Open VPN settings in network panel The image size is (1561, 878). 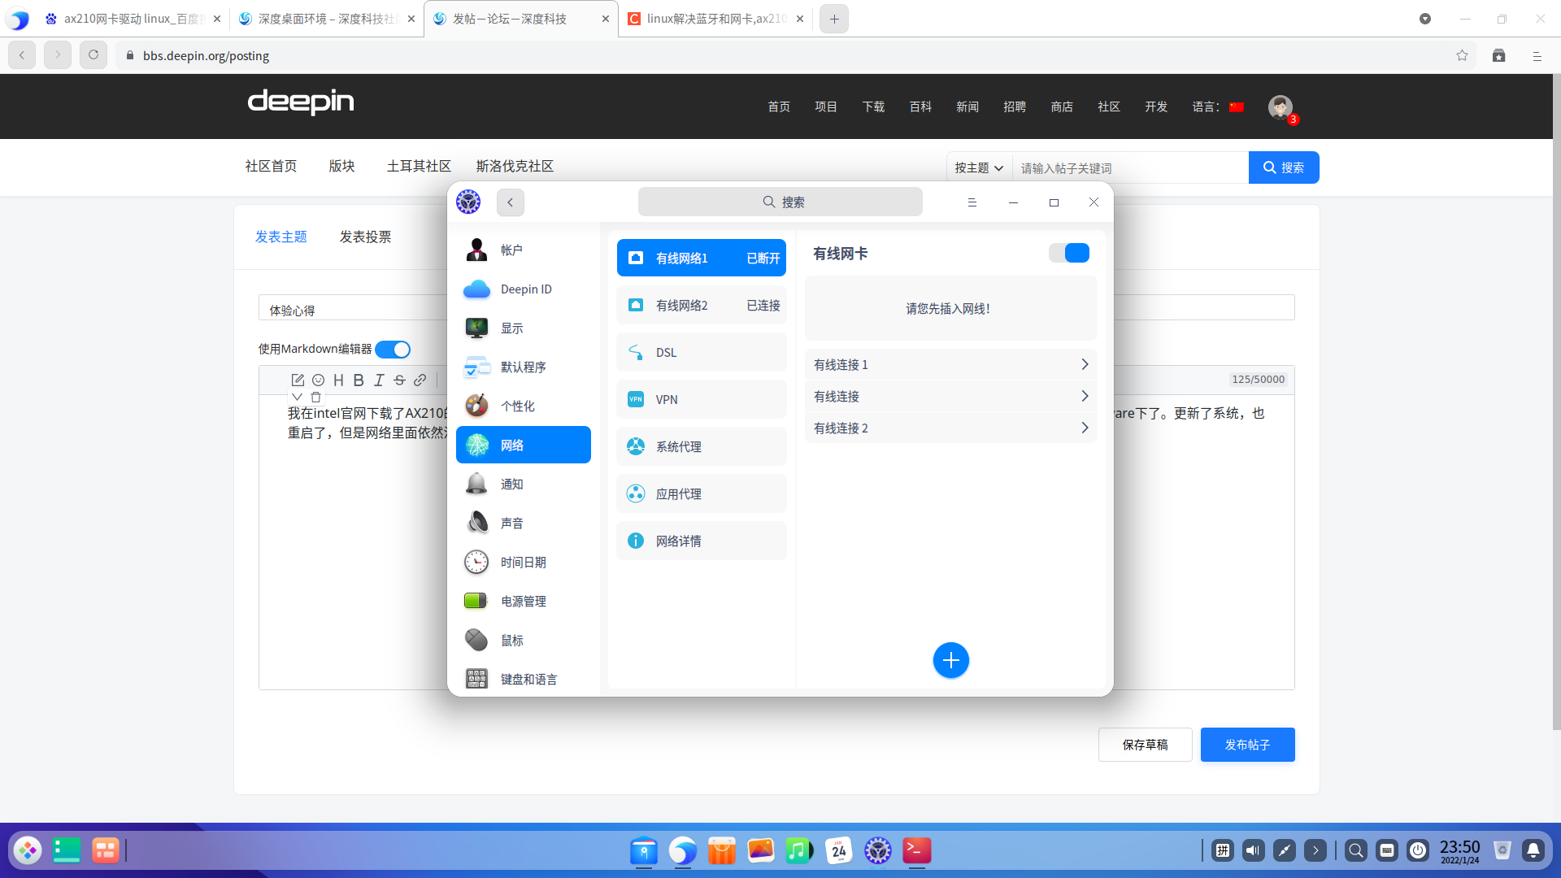coord(701,399)
